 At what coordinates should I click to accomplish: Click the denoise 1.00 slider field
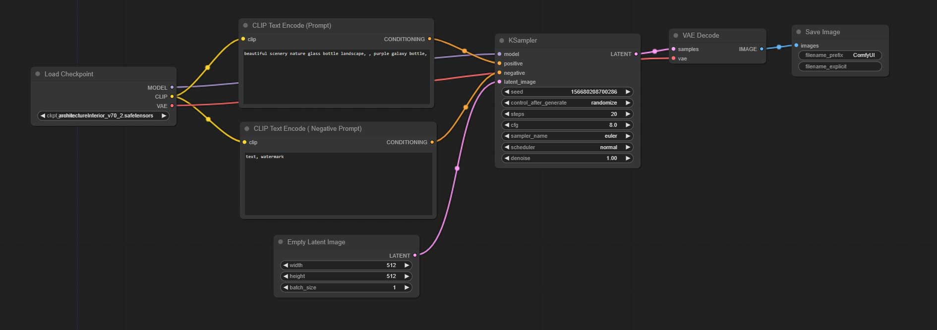click(x=568, y=159)
